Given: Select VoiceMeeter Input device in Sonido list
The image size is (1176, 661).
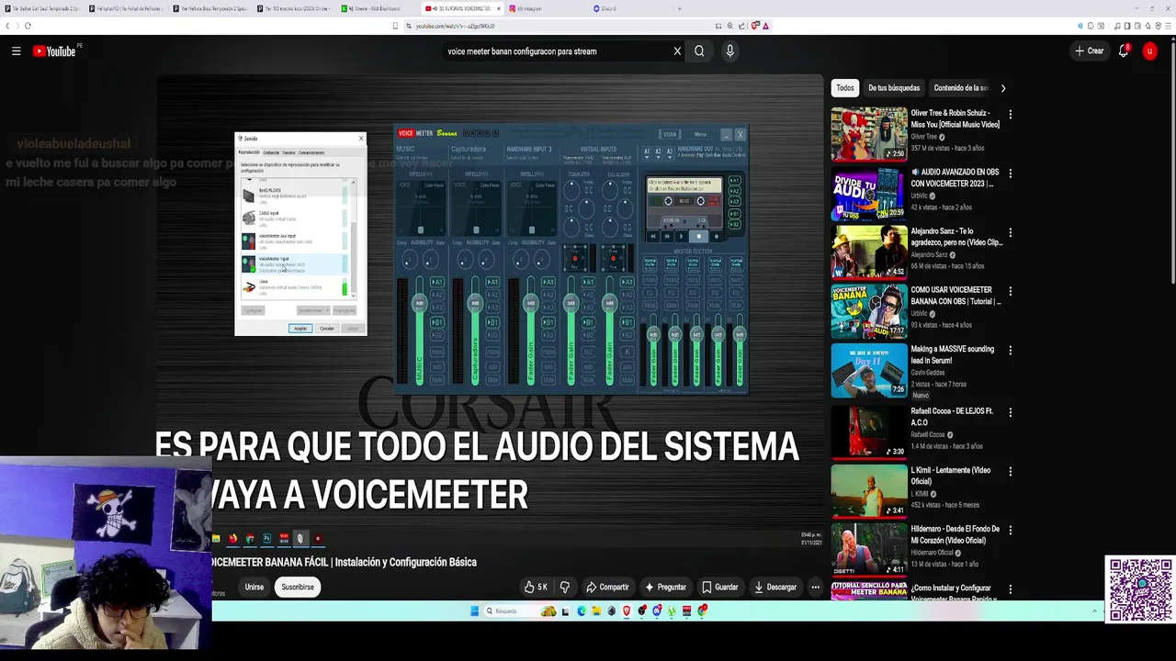Looking at the screenshot, I should pyautogui.click(x=294, y=264).
